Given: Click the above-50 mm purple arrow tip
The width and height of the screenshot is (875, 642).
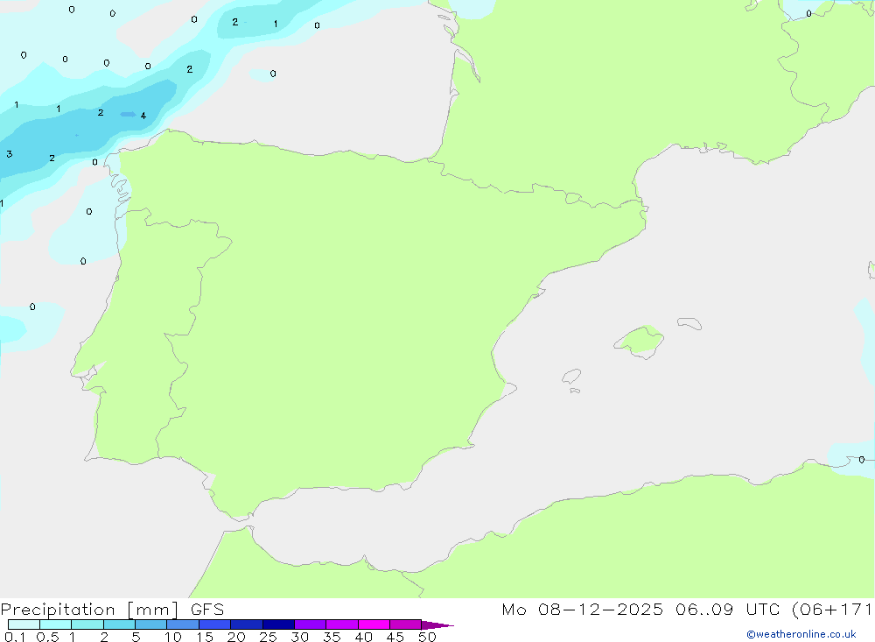Looking at the screenshot, I should point(437,624).
